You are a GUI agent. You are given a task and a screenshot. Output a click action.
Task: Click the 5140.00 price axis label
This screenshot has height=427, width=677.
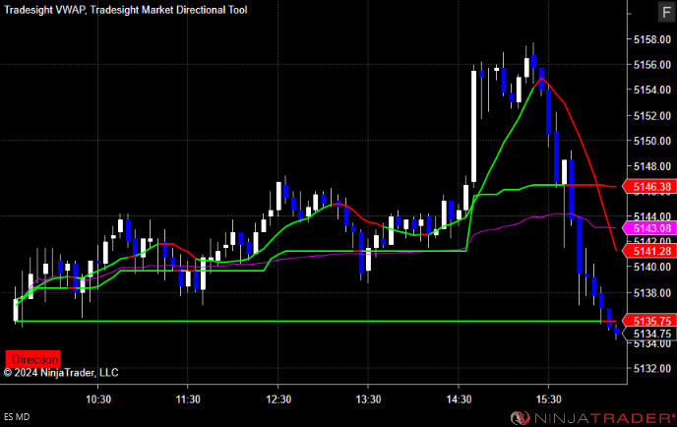pos(652,268)
